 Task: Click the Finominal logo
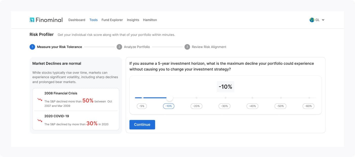coord(46,20)
